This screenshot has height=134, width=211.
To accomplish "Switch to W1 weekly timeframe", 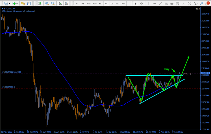I will [x=118, y=4].
